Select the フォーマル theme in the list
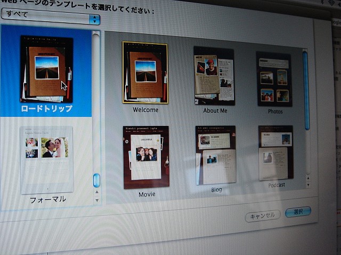This screenshot has height=255, width=341. tap(47, 159)
